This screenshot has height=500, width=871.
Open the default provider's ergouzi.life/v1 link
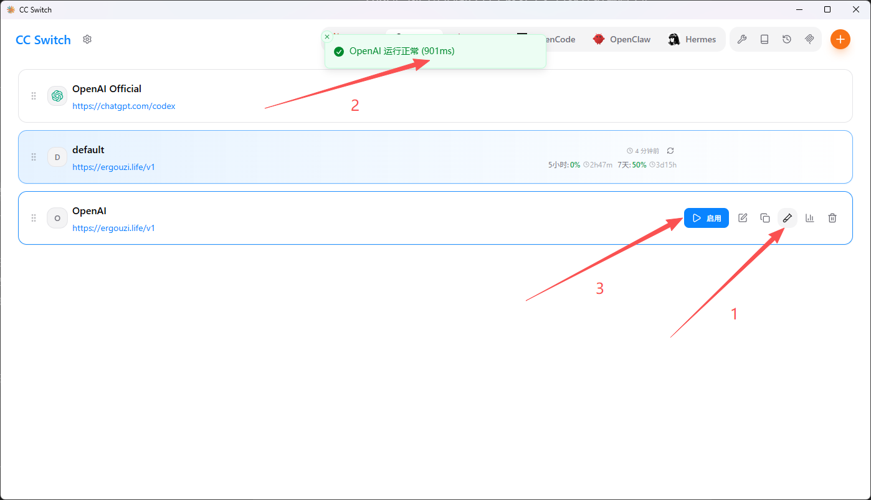tap(113, 167)
